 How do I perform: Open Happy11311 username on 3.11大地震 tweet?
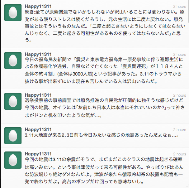click(38, 129)
